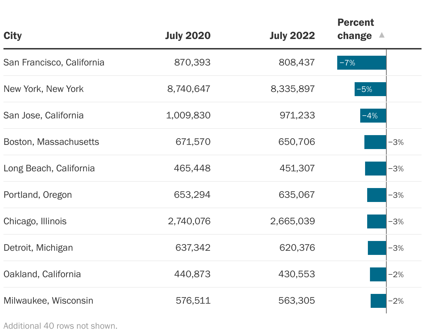The height and width of the screenshot is (335, 425).
Task: Click the San Jose −4% bar
Action: pyautogui.click(x=373, y=116)
